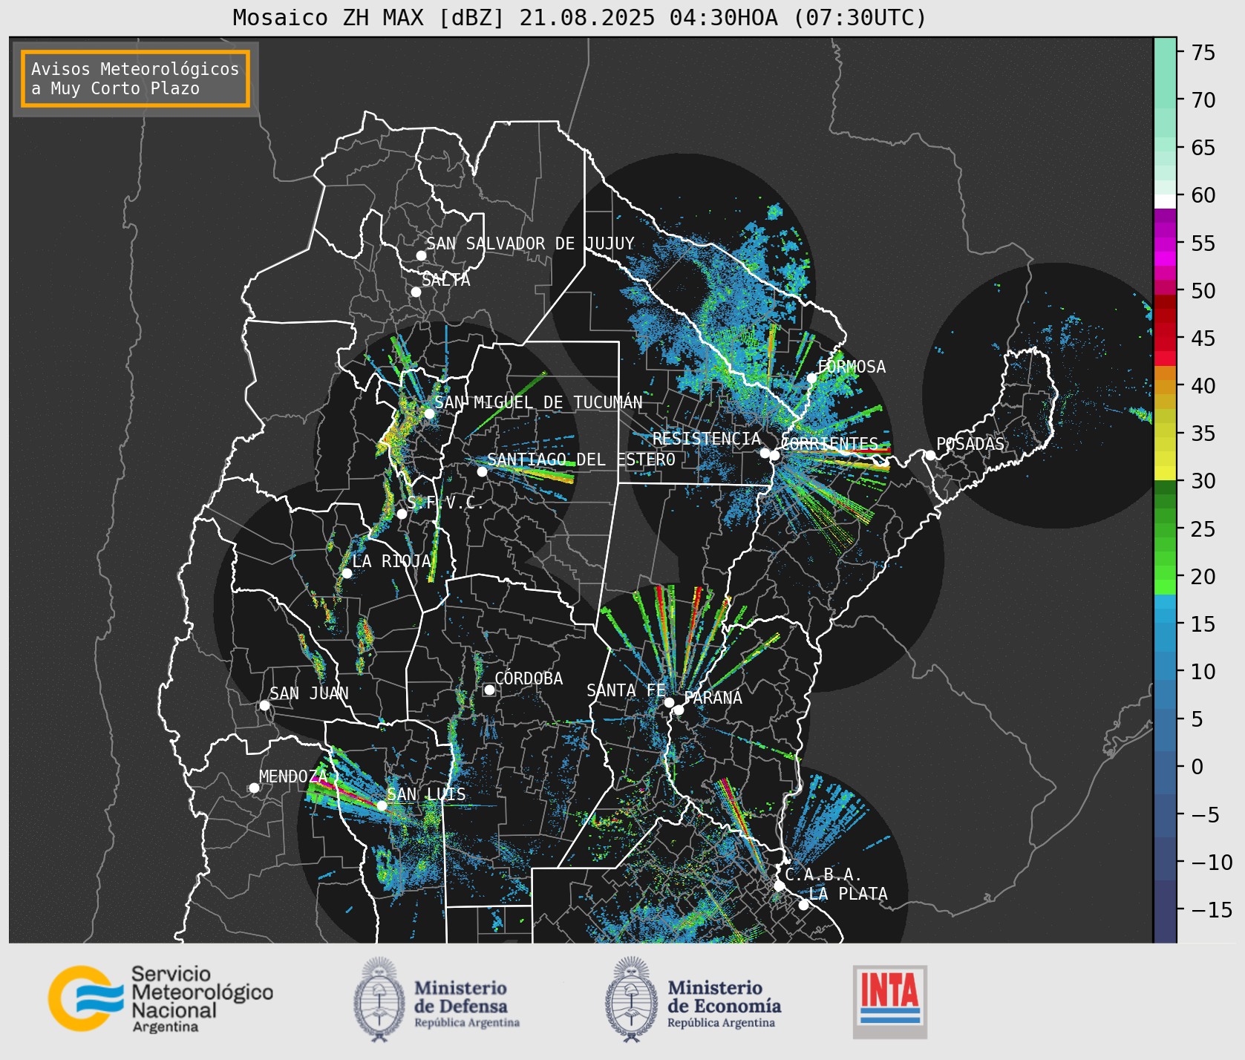Click the Mendoza city marker dot
Viewport: 1245px width, 1060px height.
pos(254,788)
